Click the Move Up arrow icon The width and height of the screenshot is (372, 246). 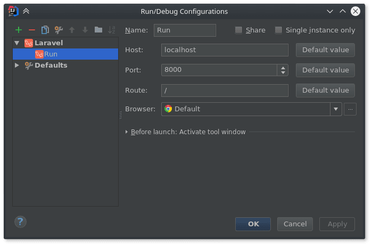[x=72, y=30]
